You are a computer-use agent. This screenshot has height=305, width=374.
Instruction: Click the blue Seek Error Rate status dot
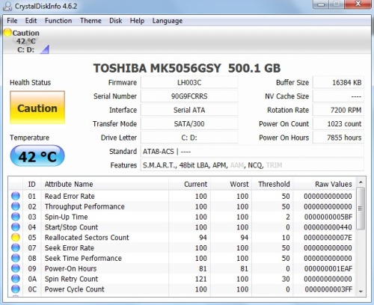[16, 247]
